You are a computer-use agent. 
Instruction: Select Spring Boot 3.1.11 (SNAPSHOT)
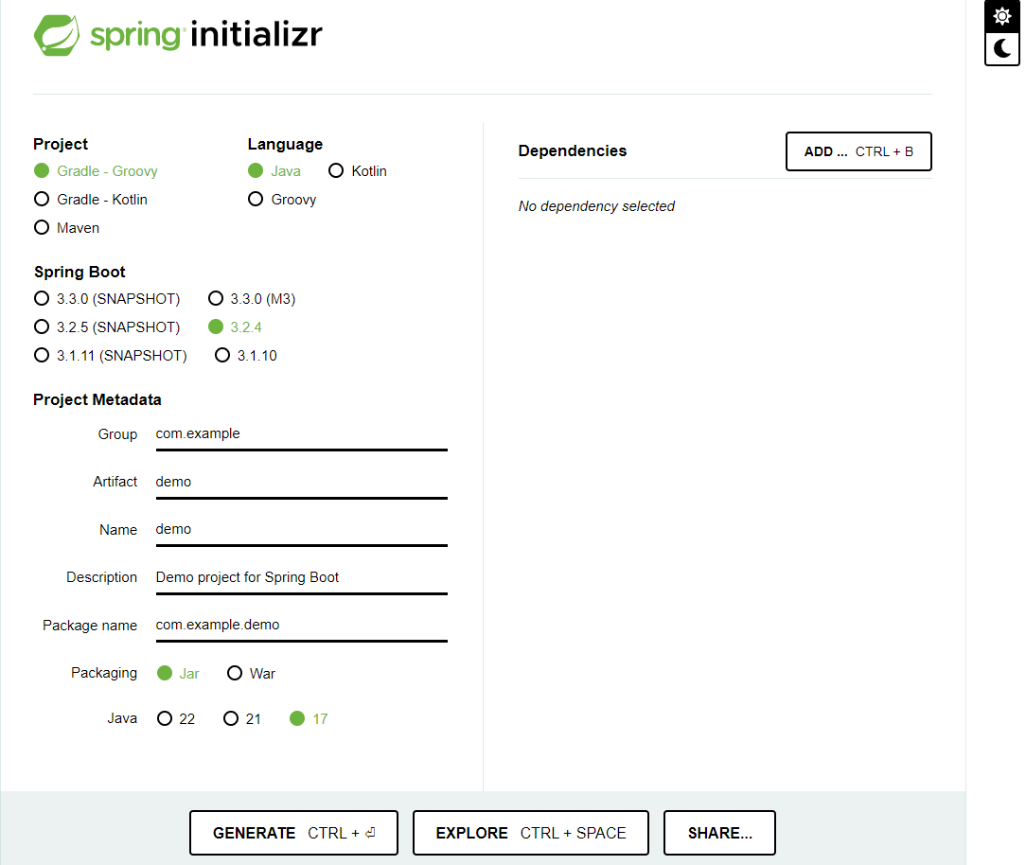click(111, 356)
